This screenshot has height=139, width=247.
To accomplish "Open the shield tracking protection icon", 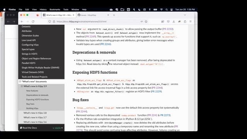I will [x=50, y=22].
